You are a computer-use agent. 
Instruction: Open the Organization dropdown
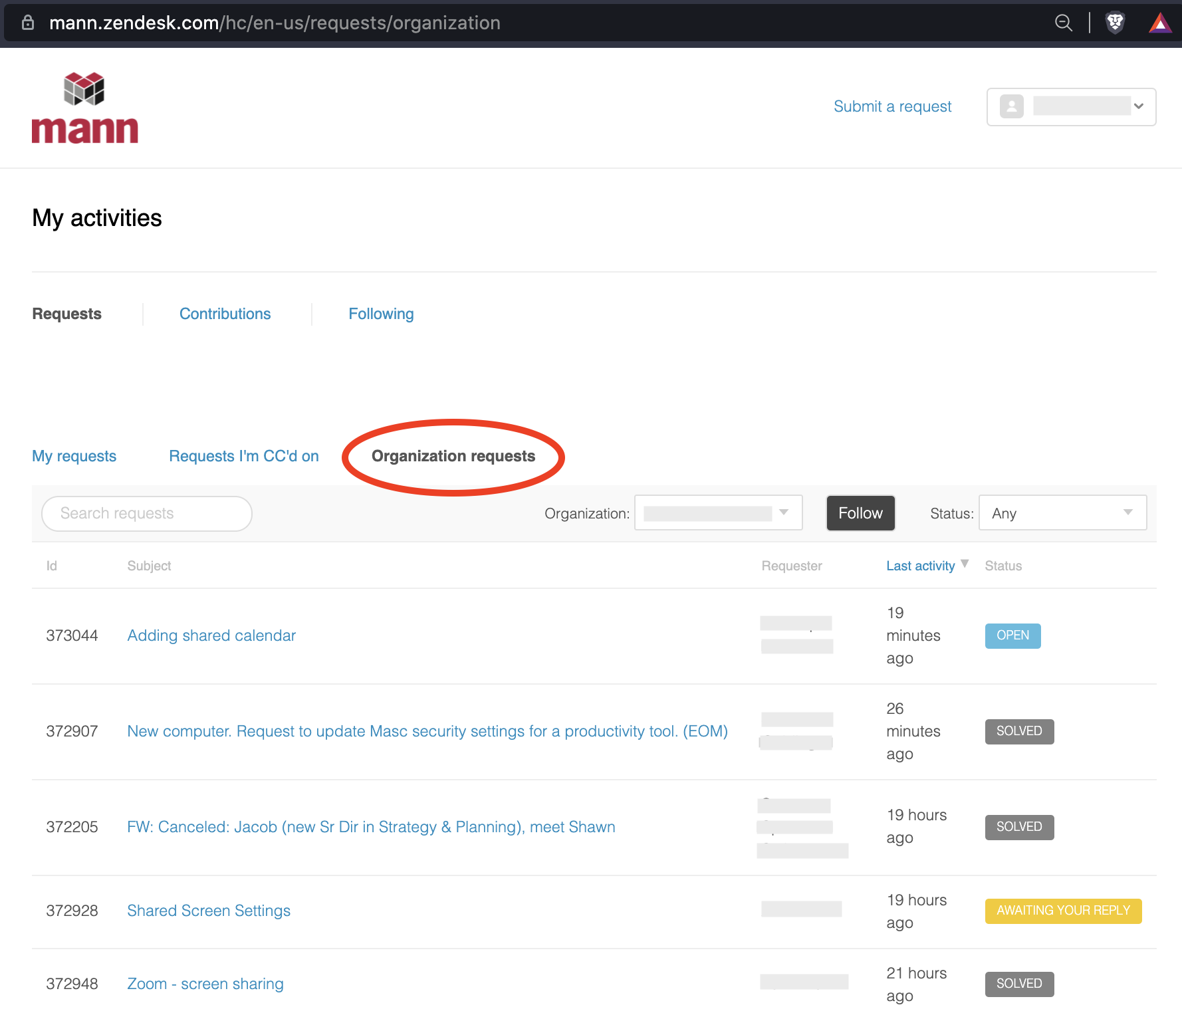click(x=718, y=513)
